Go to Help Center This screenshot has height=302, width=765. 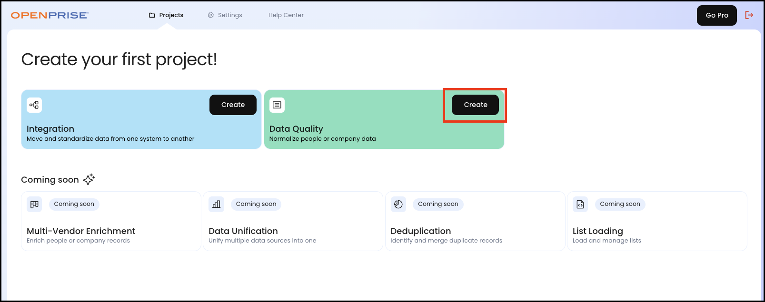(286, 15)
